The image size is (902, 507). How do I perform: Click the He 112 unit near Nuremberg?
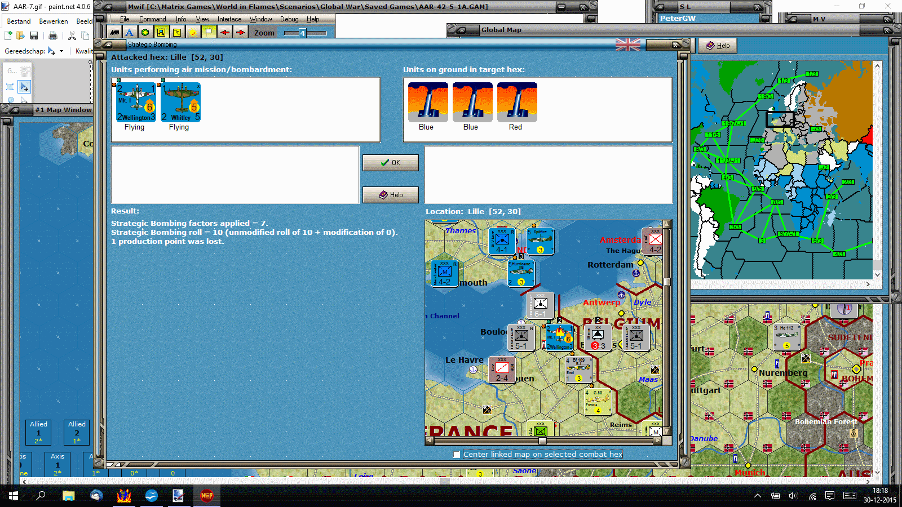tap(786, 337)
